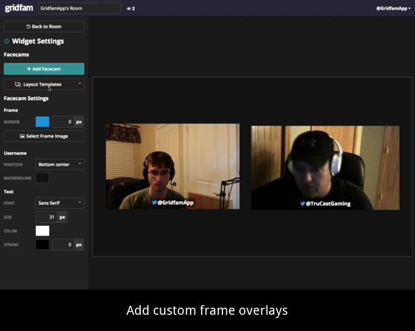Go Back to Room

44,27
